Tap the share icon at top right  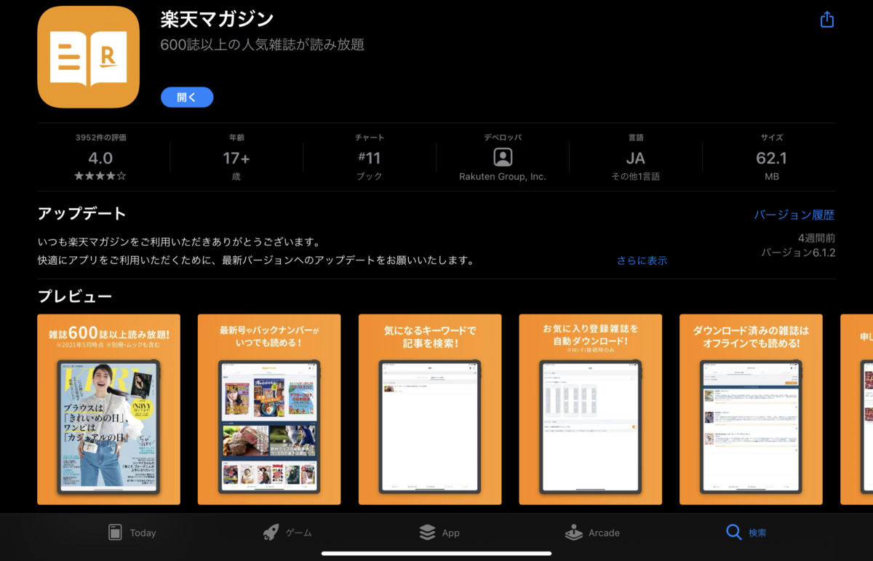[x=826, y=20]
